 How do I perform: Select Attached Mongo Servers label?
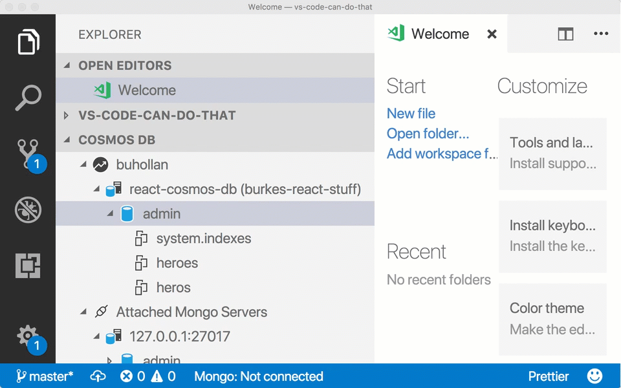point(191,312)
